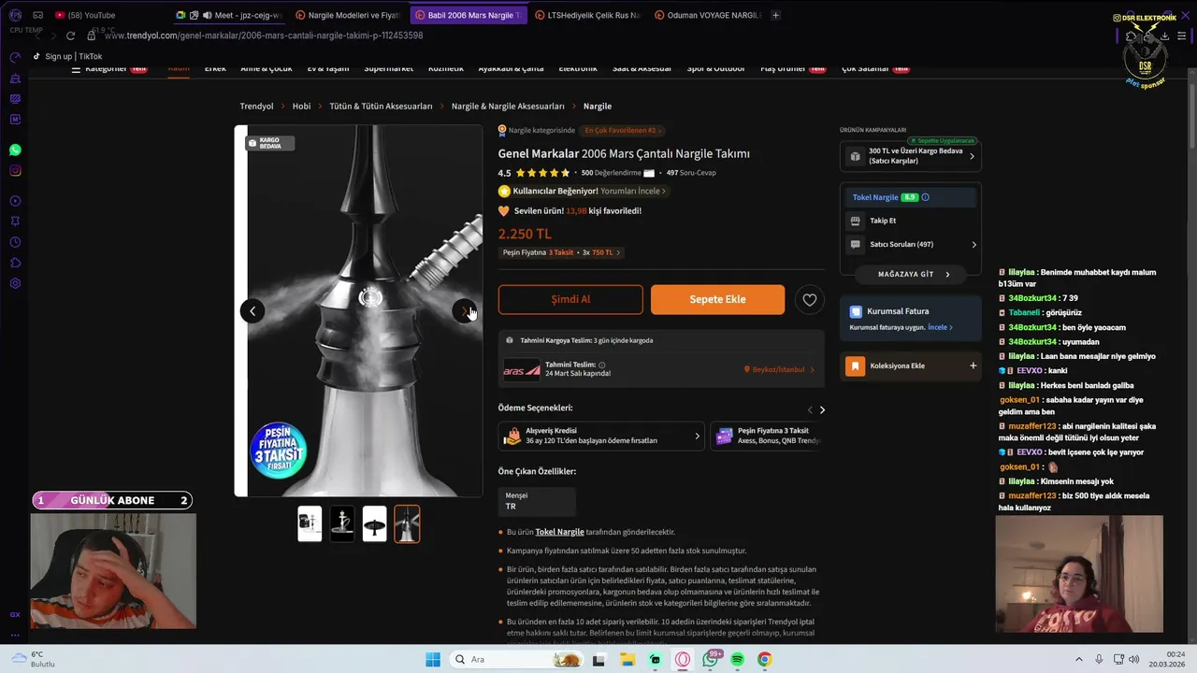Switch to the Meet browser tab
1197x673 pixels.
[x=229, y=15]
